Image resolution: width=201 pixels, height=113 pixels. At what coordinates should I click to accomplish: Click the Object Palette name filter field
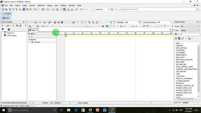pos(190,35)
